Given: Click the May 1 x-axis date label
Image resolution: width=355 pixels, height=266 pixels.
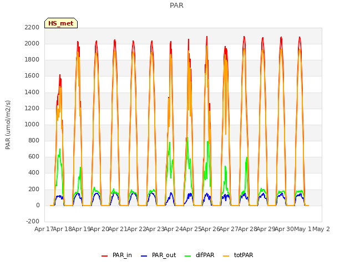Looking at the screenshot, I should pos(303,229).
